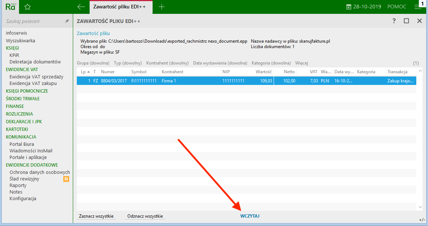Toggle the pin on the command search panel
Image resolution: width=428 pixels, height=226 pixels.
coord(67,21)
